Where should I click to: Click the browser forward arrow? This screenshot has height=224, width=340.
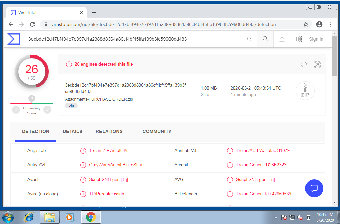22,24
